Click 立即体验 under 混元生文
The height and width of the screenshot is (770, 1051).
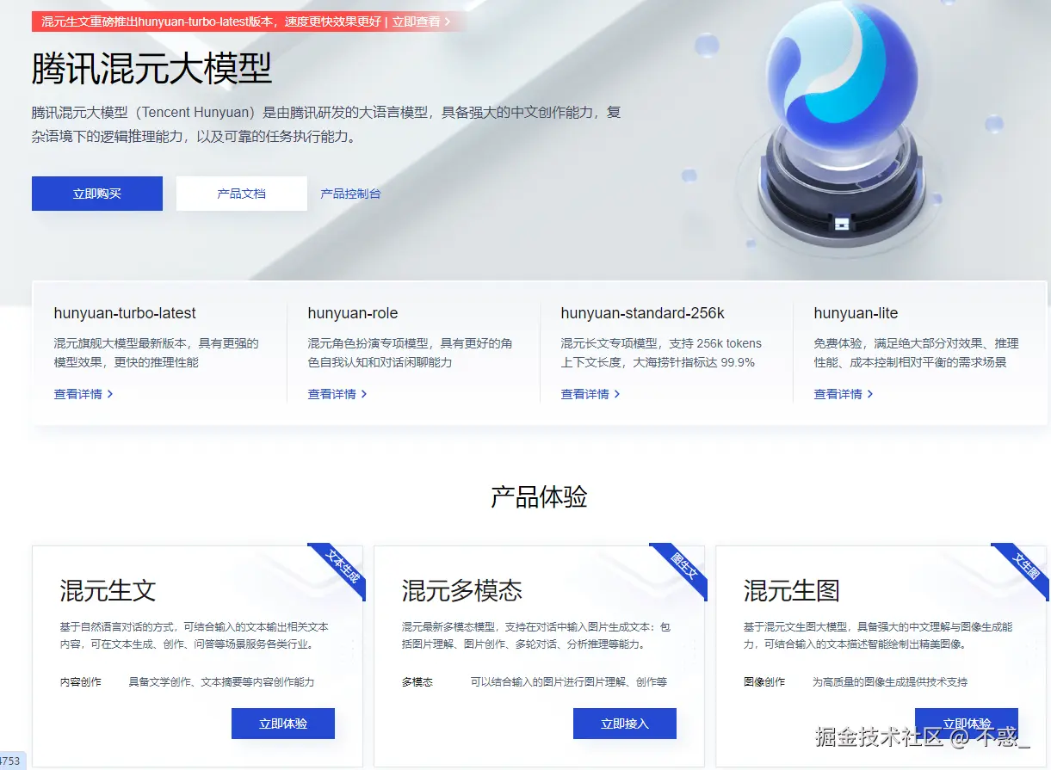tap(282, 723)
